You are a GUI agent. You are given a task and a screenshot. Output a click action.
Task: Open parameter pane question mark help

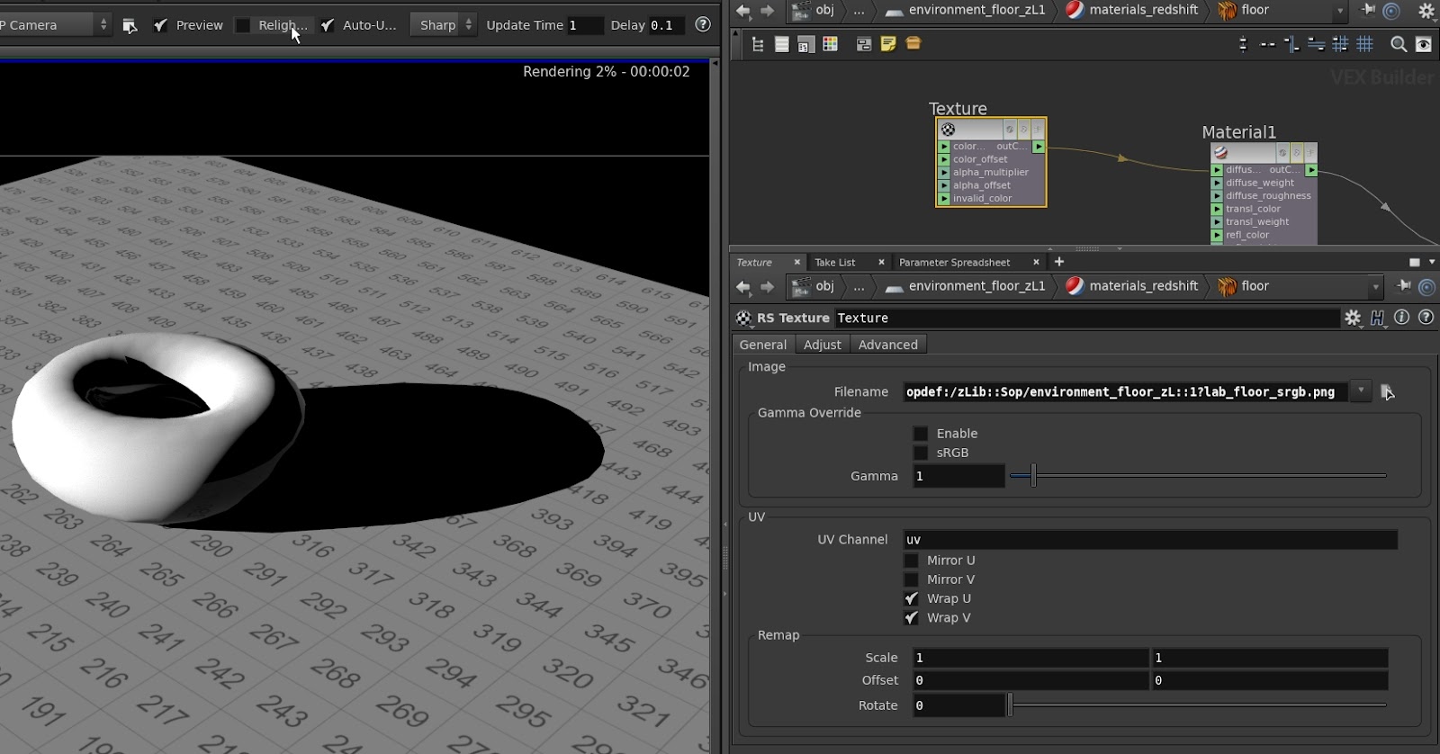(x=1426, y=317)
